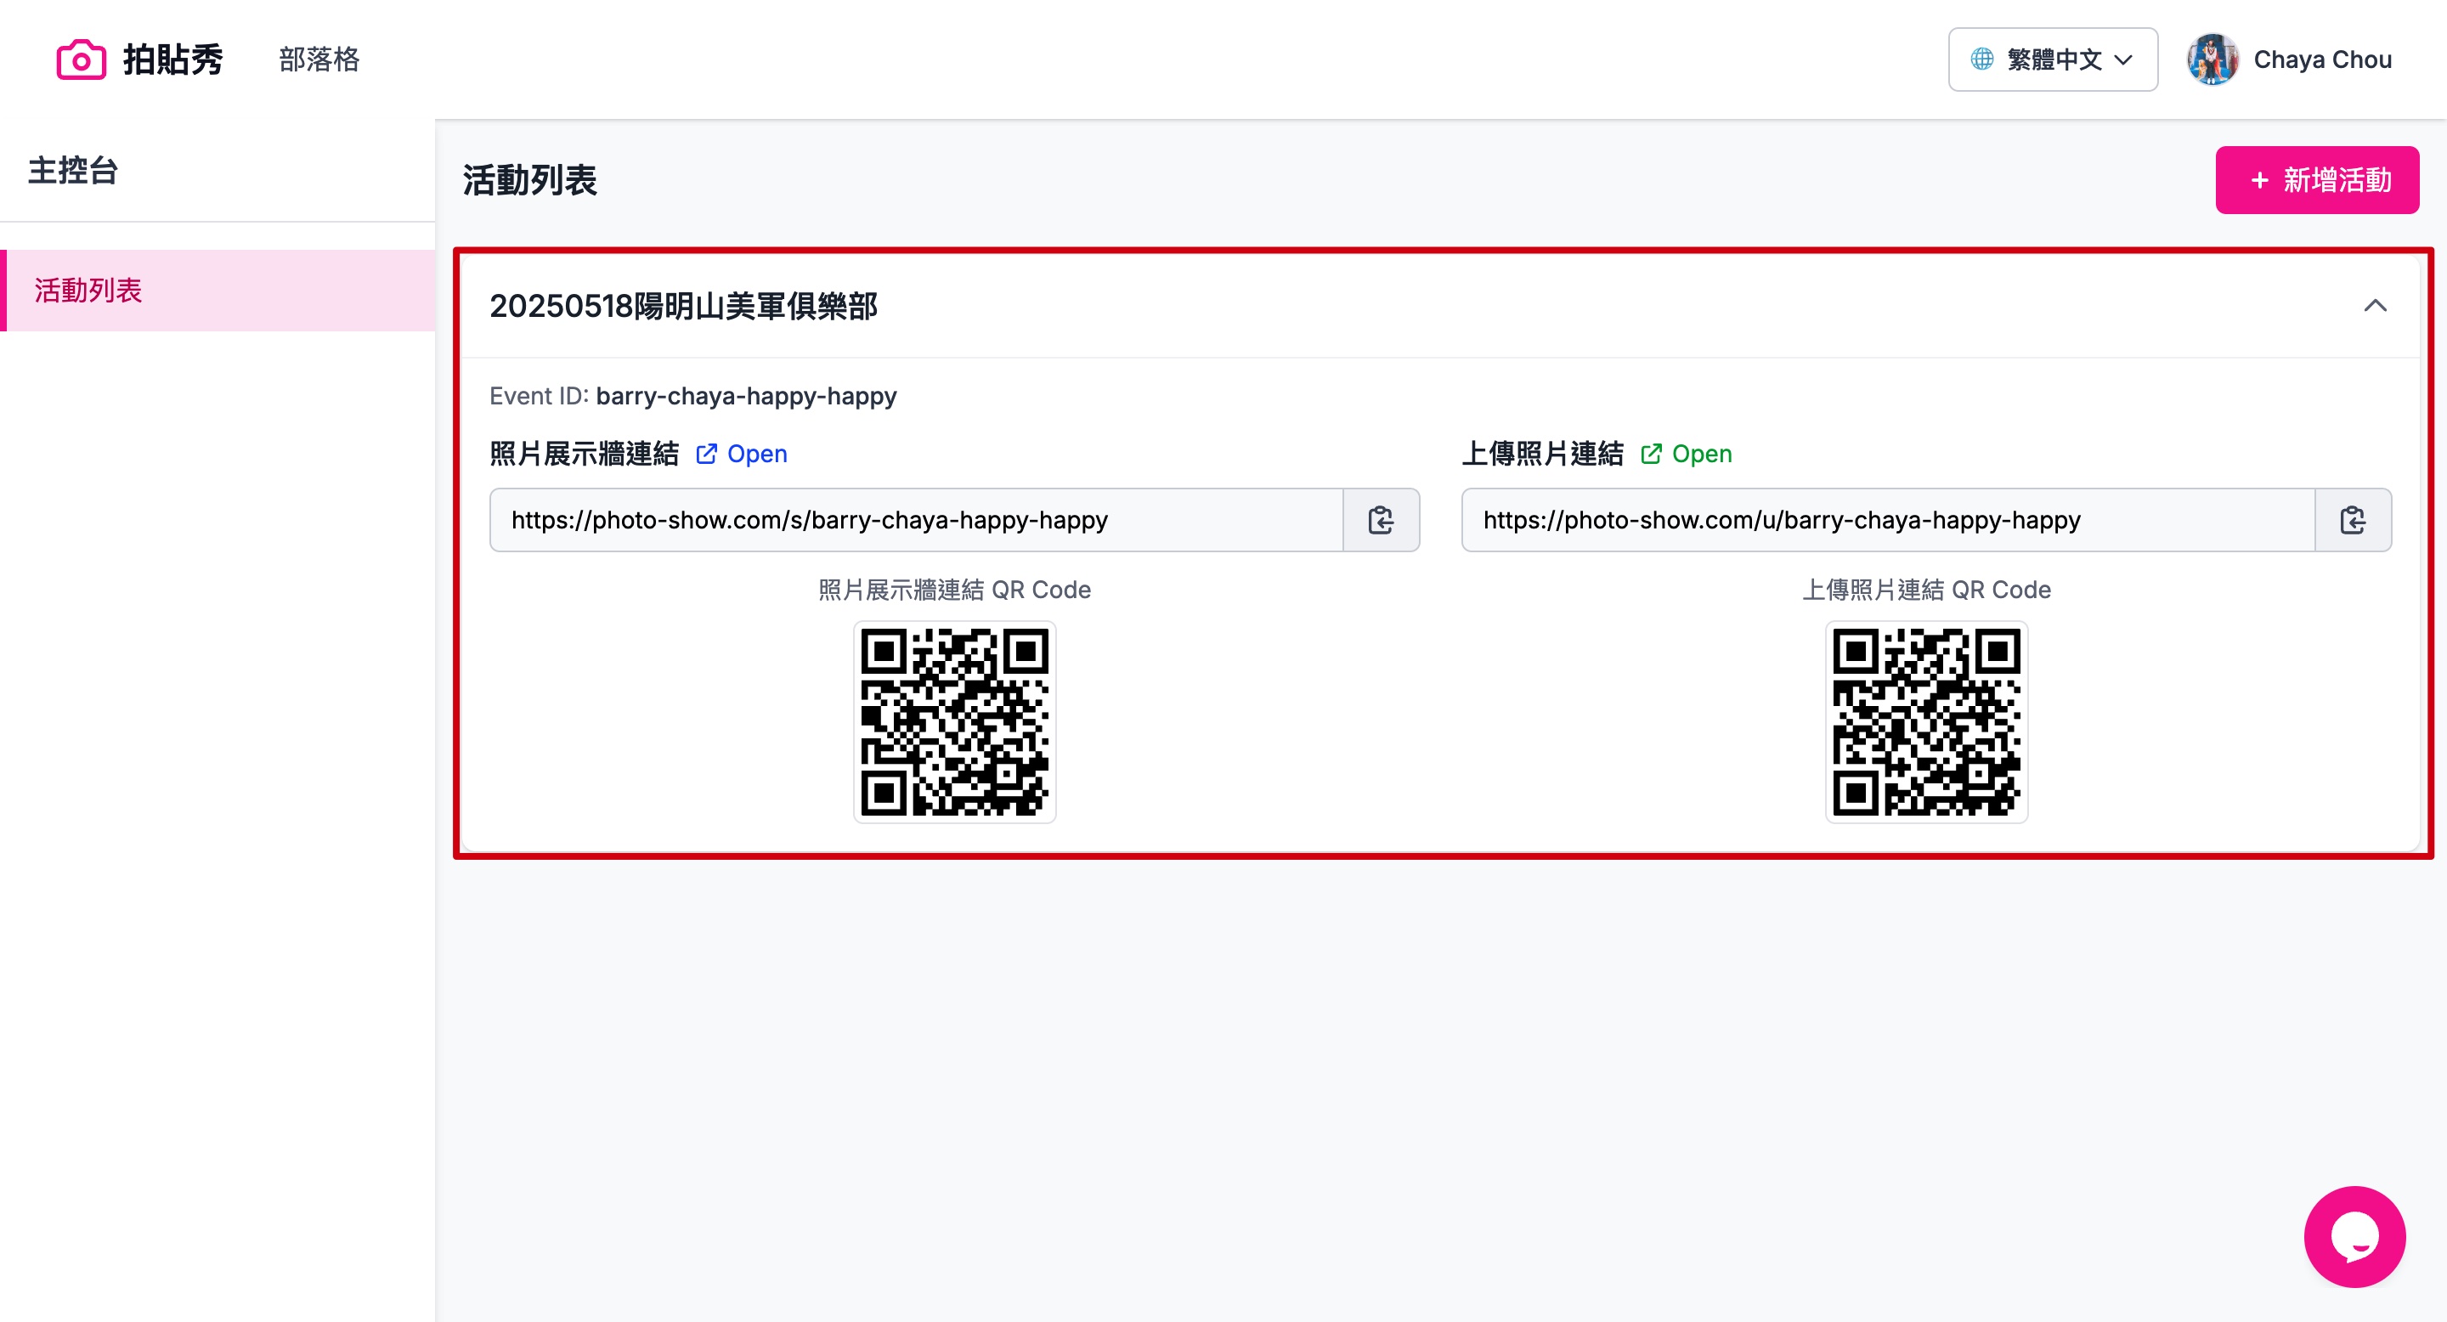Image resolution: width=2447 pixels, height=1322 pixels.
Task: Open the photo wall link with blue Open
Action: [x=757, y=454]
